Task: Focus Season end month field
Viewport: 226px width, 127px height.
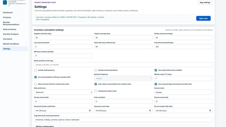Action: tap(183, 101)
